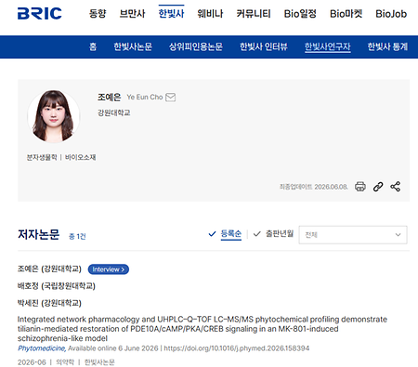The width and height of the screenshot is (418, 367).
Task: Open the Bio마켓 menu
Action: pyautogui.click(x=346, y=14)
